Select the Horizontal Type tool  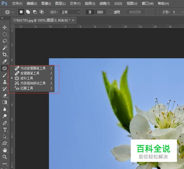point(5,130)
